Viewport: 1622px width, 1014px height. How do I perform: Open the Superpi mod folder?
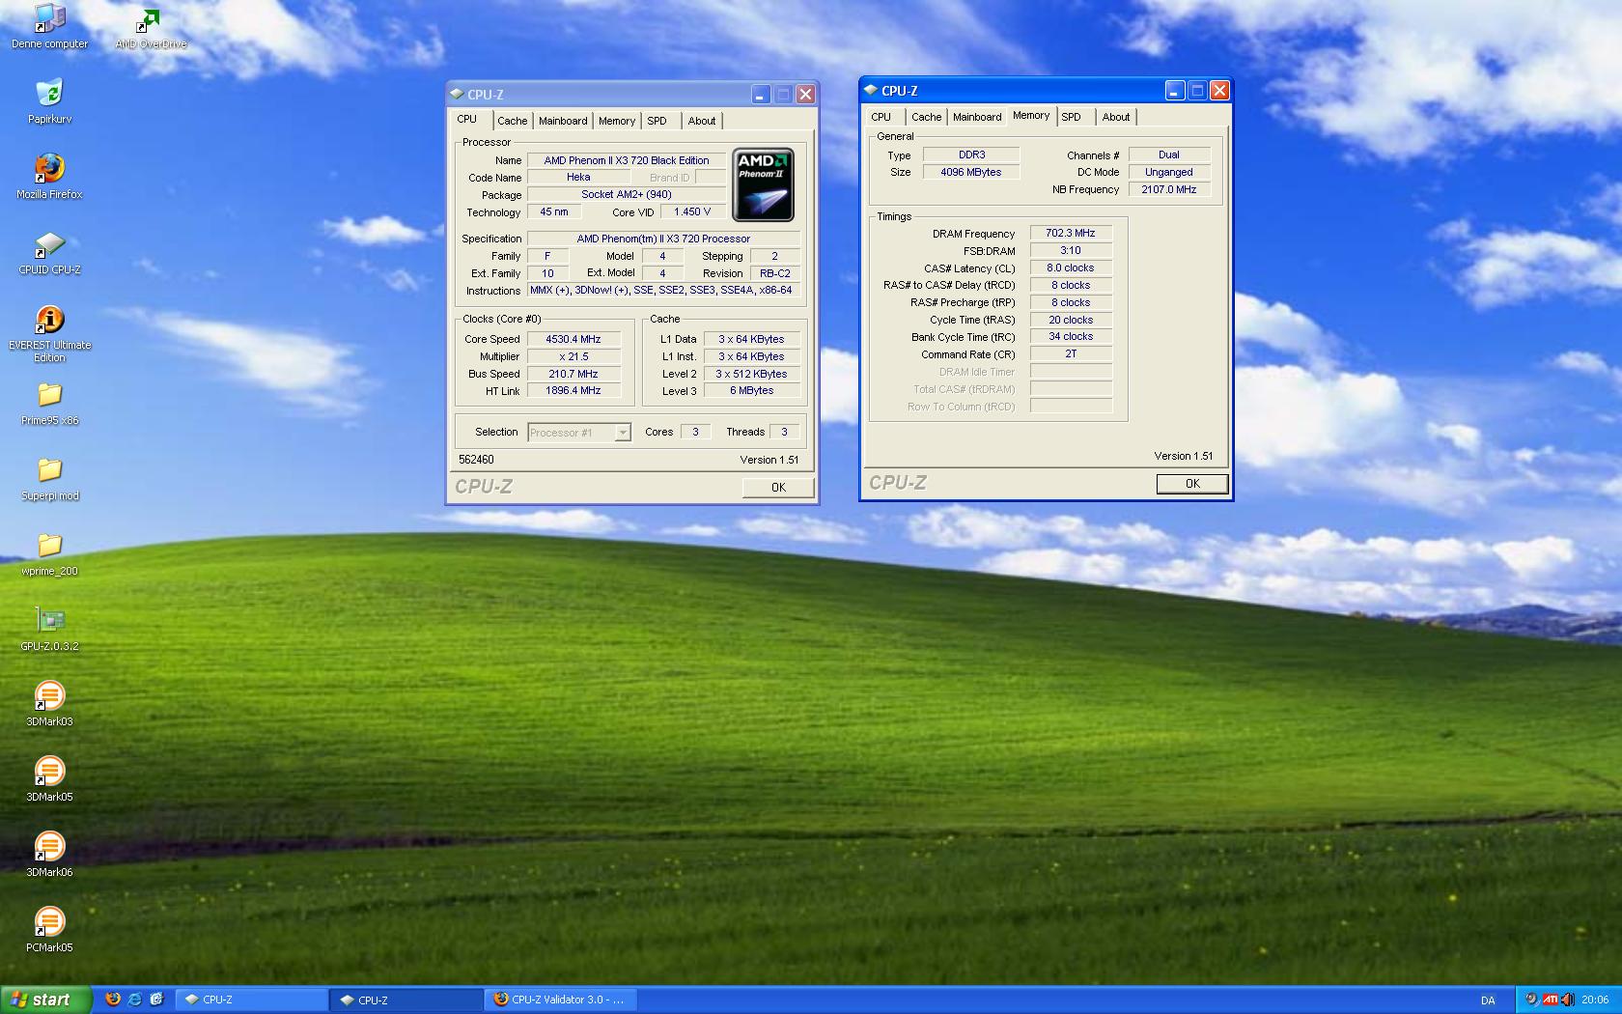click(x=49, y=479)
